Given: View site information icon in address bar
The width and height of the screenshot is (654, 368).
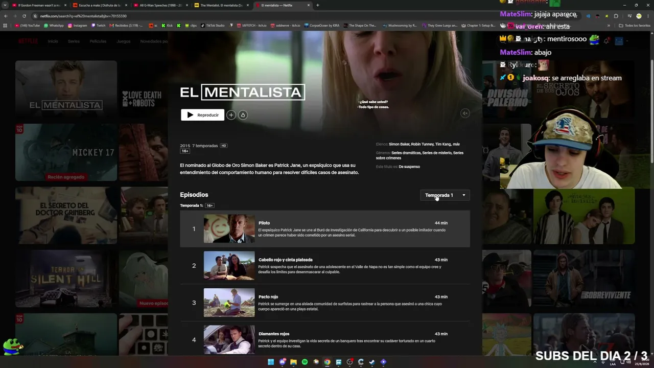Looking at the screenshot, I should click(35, 16).
